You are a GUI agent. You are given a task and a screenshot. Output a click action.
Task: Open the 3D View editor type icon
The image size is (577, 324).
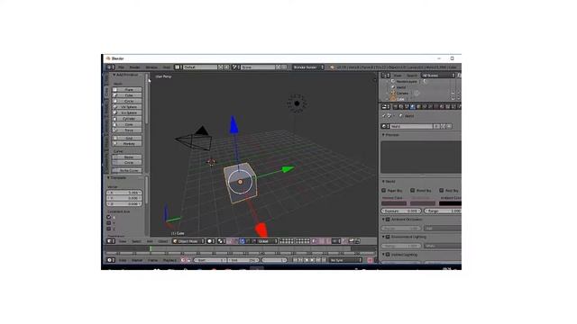point(110,241)
